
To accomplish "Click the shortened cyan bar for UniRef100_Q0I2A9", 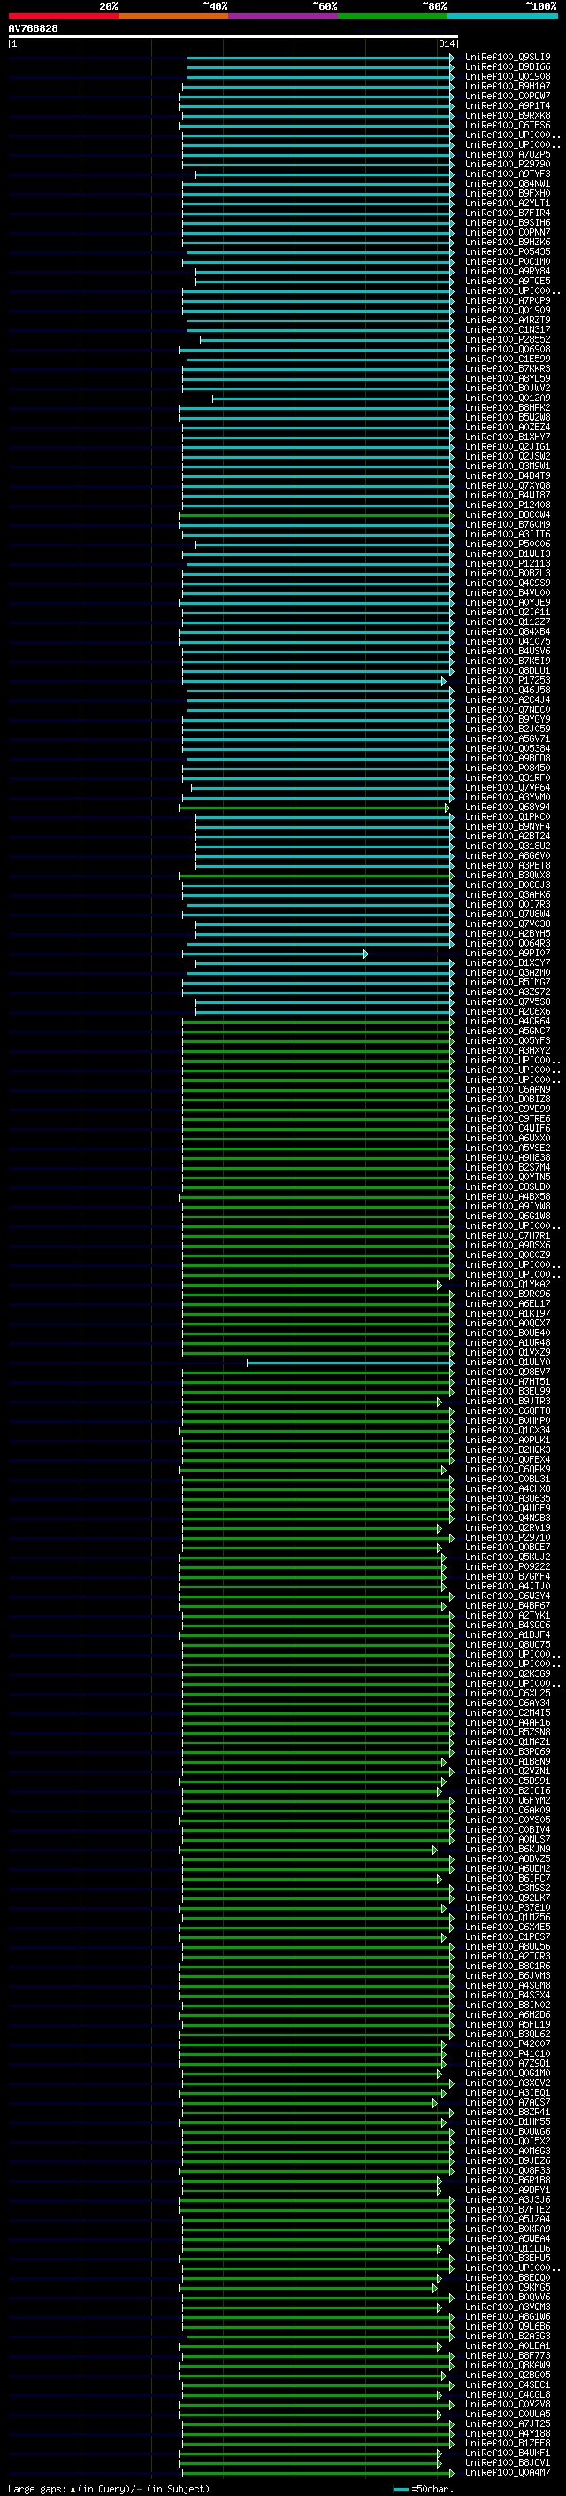I will tap(333, 398).
